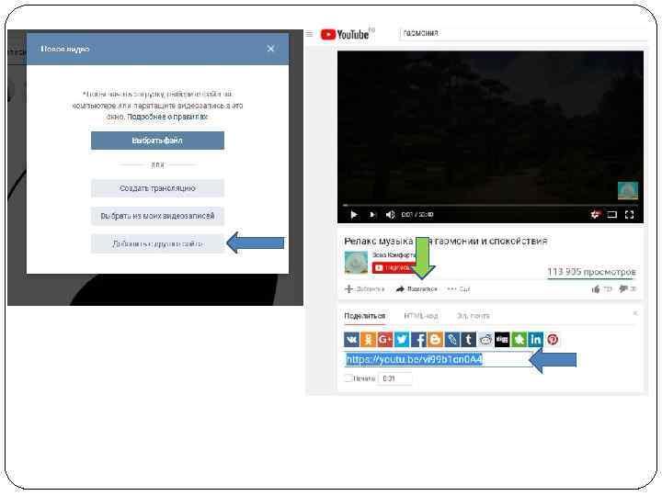Subscribe to the channel with red button
The height and width of the screenshot is (496, 662).
click(394, 267)
